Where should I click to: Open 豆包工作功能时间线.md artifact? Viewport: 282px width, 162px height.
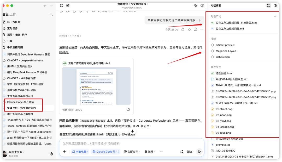click(x=230, y=29)
